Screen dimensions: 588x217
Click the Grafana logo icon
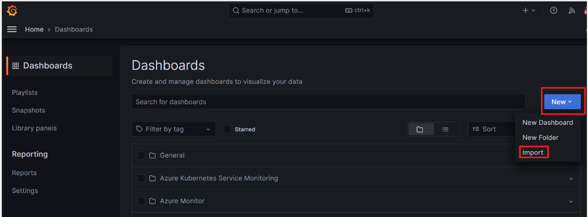(x=12, y=11)
